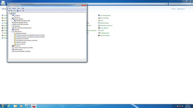Screen dimensions: 193x108
Task: Open the View by Small icons dropdown
Action: (x=181, y=9)
